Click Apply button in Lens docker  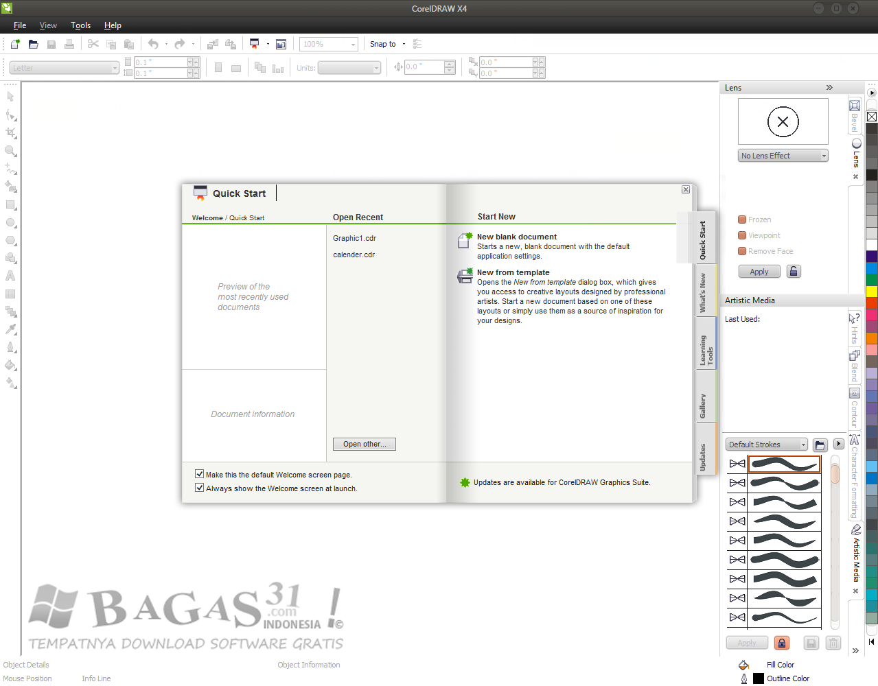click(x=759, y=272)
